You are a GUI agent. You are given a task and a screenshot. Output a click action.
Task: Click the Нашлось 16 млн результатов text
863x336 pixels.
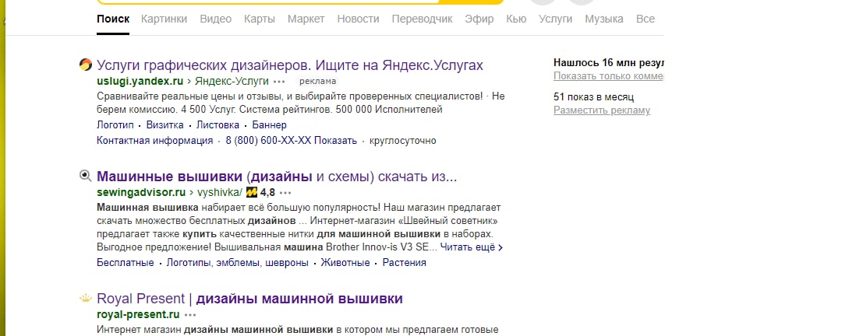[609, 62]
